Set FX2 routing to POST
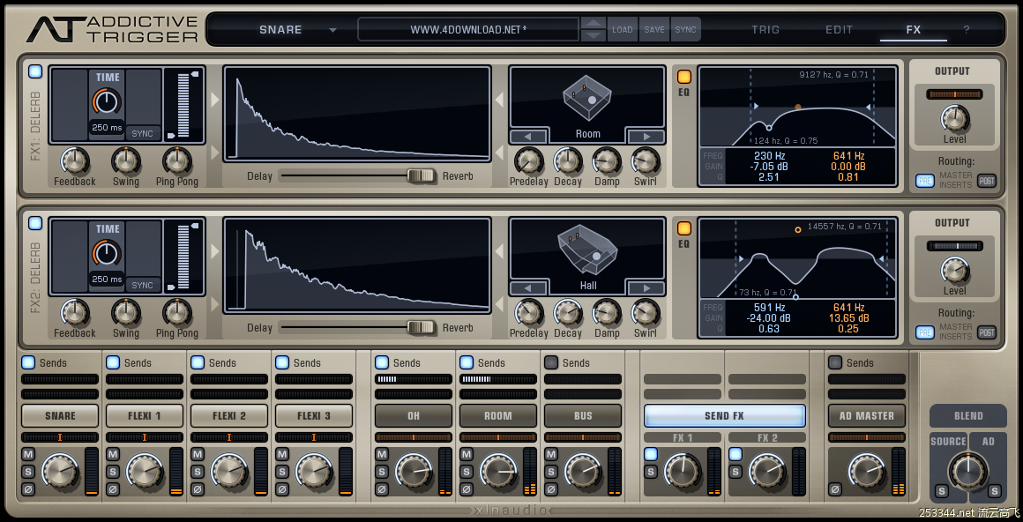Image resolution: width=1023 pixels, height=522 pixels. coord(987,332)
